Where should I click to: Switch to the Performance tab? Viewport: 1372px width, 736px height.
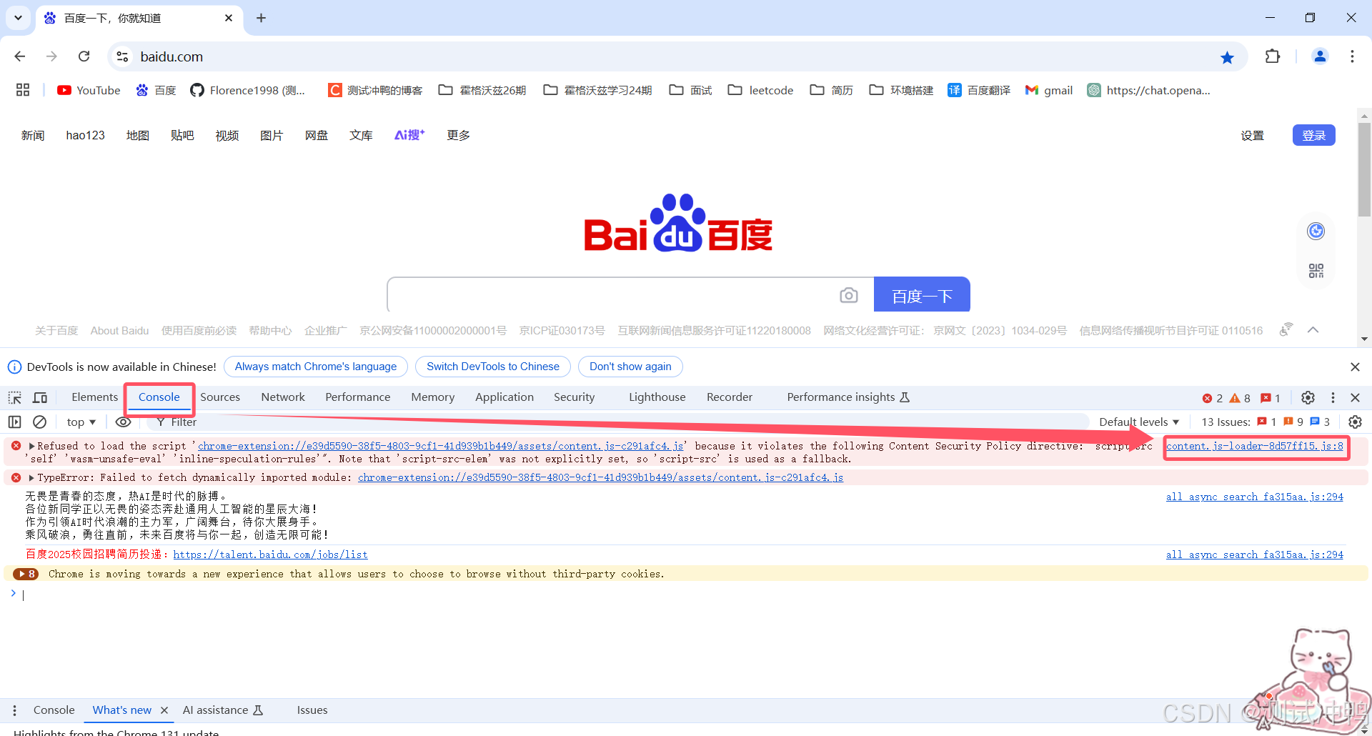pyautogui.click(x=358, y=397)
